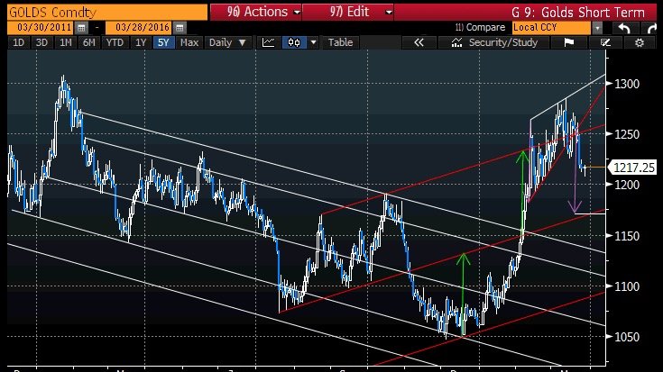Open the end date calendar picker

point(180,28)
